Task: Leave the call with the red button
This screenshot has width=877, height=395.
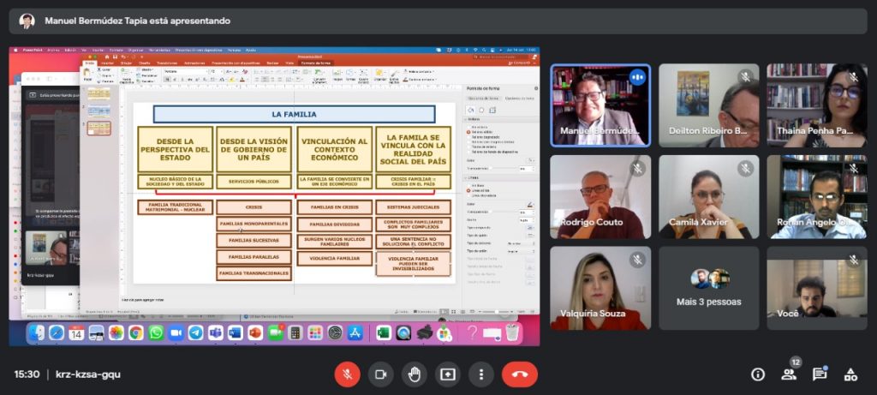Action: 519,374
